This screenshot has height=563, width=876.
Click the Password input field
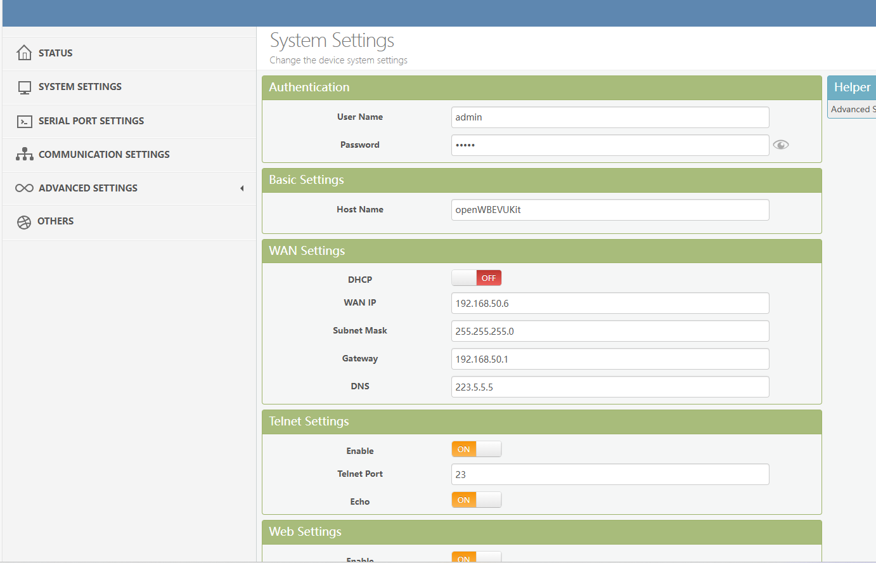(610, 145)
